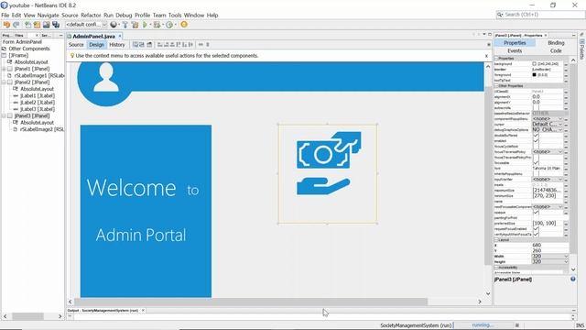
Task: Click the globe browser icon in toolbar
Action: tap(114, 25)
